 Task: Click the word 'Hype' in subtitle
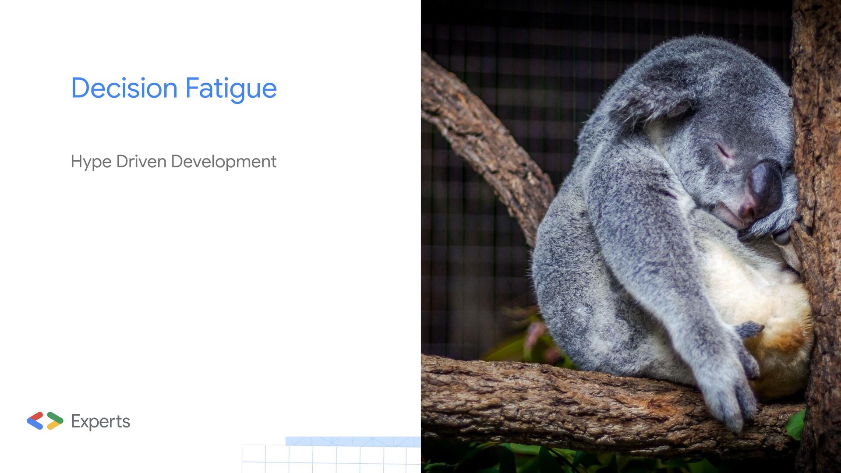click(91, 162)
